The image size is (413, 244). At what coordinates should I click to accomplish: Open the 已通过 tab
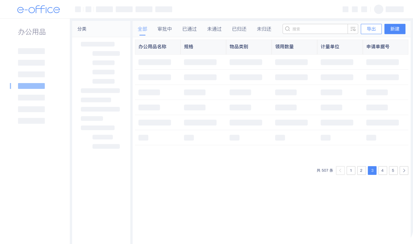(190, 29)
